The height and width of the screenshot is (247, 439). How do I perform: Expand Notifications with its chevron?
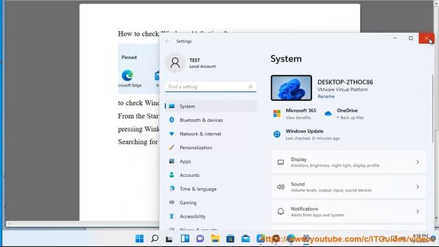pos(418,212)
